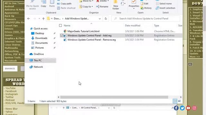Click the Edit ribbon button
206x115 pixels.
pos(145,4)
